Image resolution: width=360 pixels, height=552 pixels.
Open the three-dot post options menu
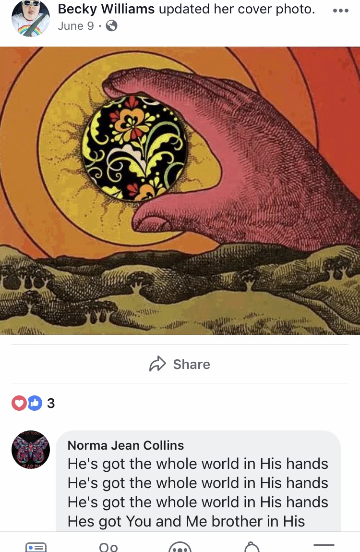[x=341, y=11]
